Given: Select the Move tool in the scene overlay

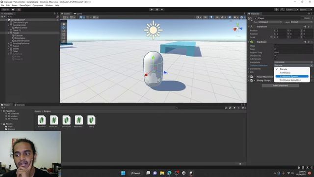Looking at the screenshot, I should tap(64, 28).
